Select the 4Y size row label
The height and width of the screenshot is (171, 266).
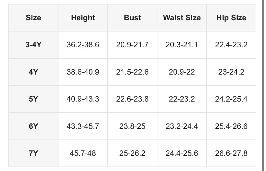click(x=33, y=72)
